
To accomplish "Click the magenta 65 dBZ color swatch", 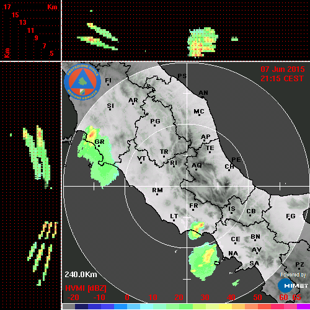I will [x=303, y=306].
